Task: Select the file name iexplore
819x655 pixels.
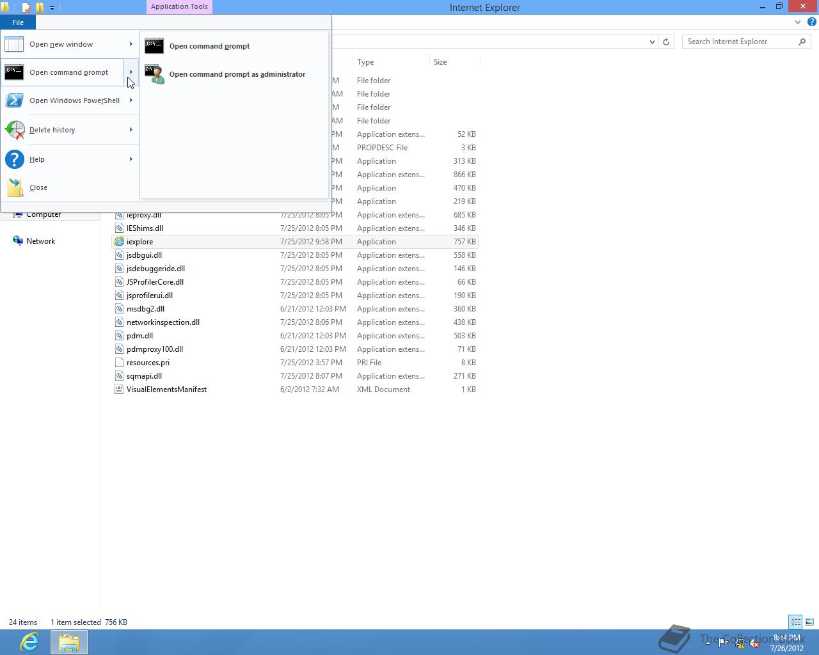Action: 139,242
